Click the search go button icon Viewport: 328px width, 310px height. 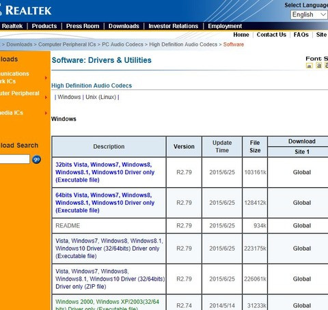point(36,160)
